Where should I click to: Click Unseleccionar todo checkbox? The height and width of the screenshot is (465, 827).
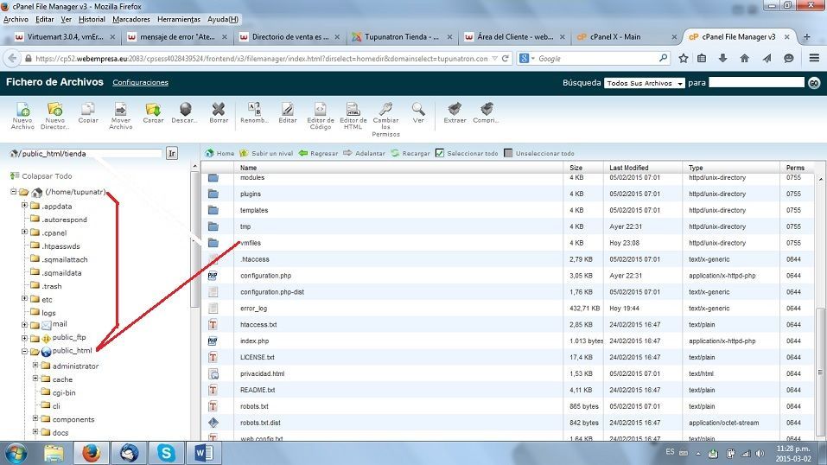coord(508,153)
